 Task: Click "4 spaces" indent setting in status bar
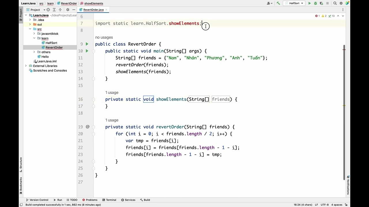point(337,205)
